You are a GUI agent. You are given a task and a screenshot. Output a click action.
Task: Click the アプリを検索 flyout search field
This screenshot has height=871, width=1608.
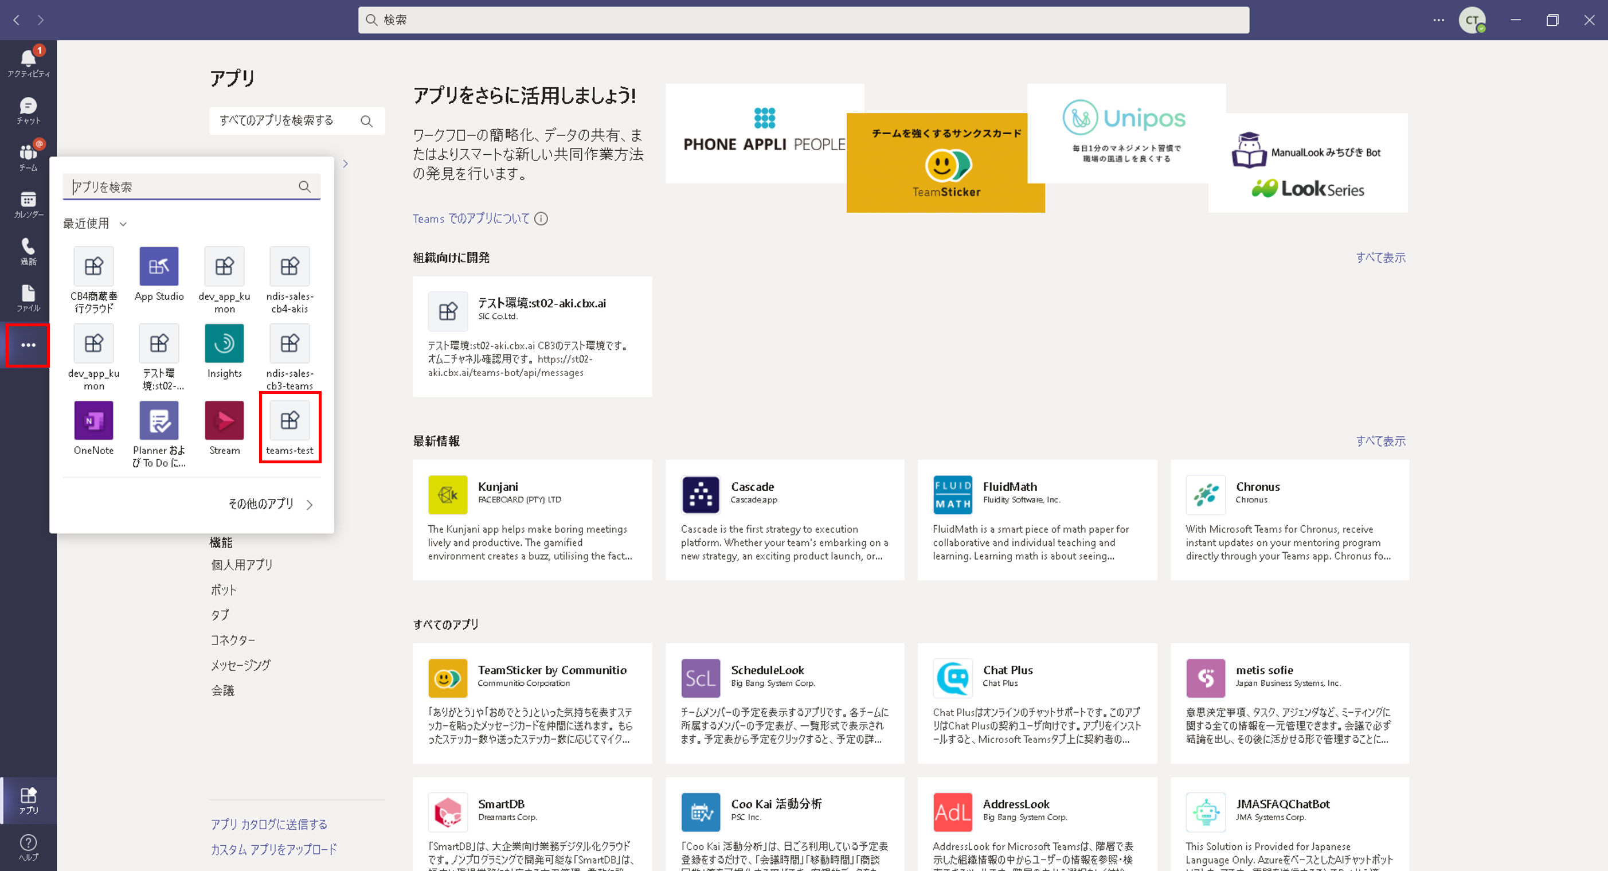pyautogui.click(x=181, y=187)
